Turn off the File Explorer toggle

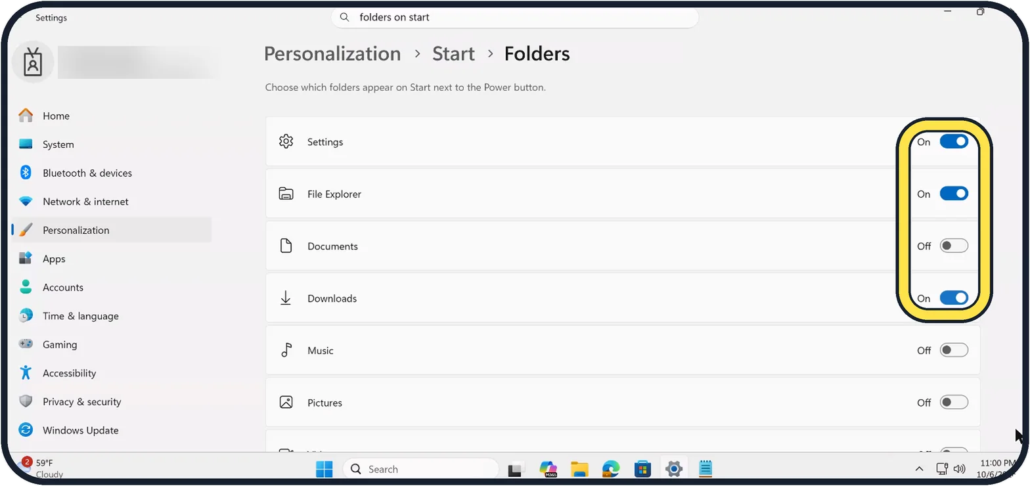coord(954,194)
